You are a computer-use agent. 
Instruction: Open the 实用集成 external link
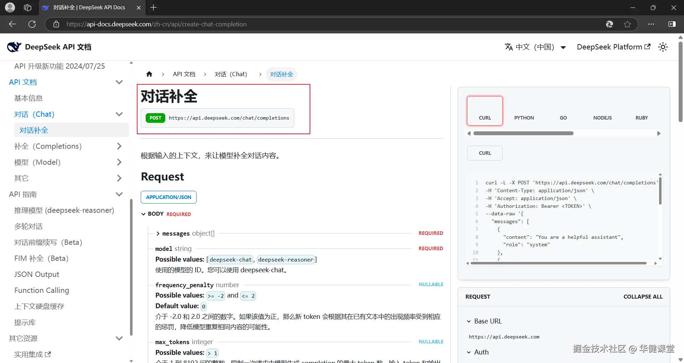pyautogui.click(x=32, y=354)
